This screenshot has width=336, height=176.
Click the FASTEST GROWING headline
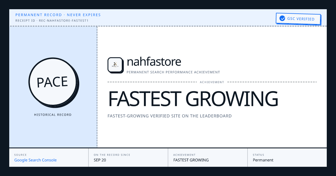click(193, 99)
